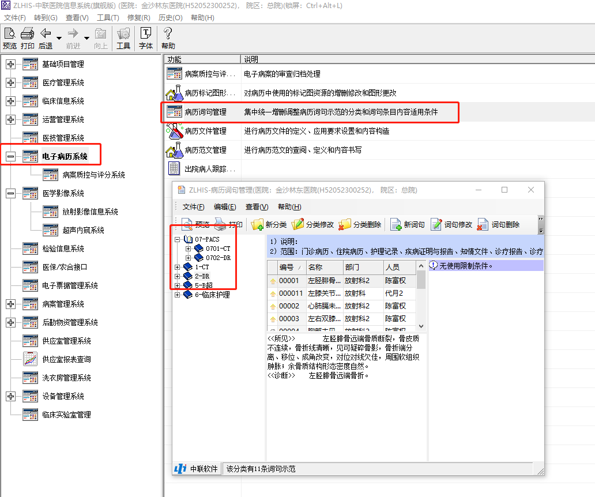Select the 检验信息系统 tree item
The image size is (595, 497).
point(63,248)
